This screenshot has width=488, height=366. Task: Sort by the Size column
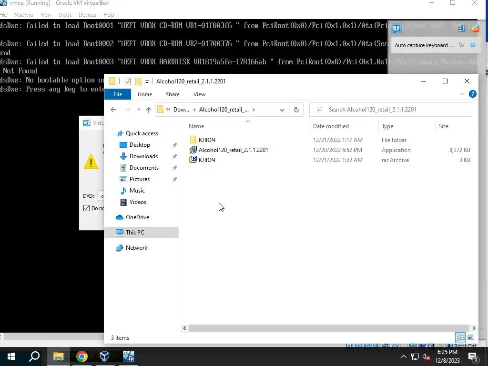pyautogui.click(x=454, y=126)
